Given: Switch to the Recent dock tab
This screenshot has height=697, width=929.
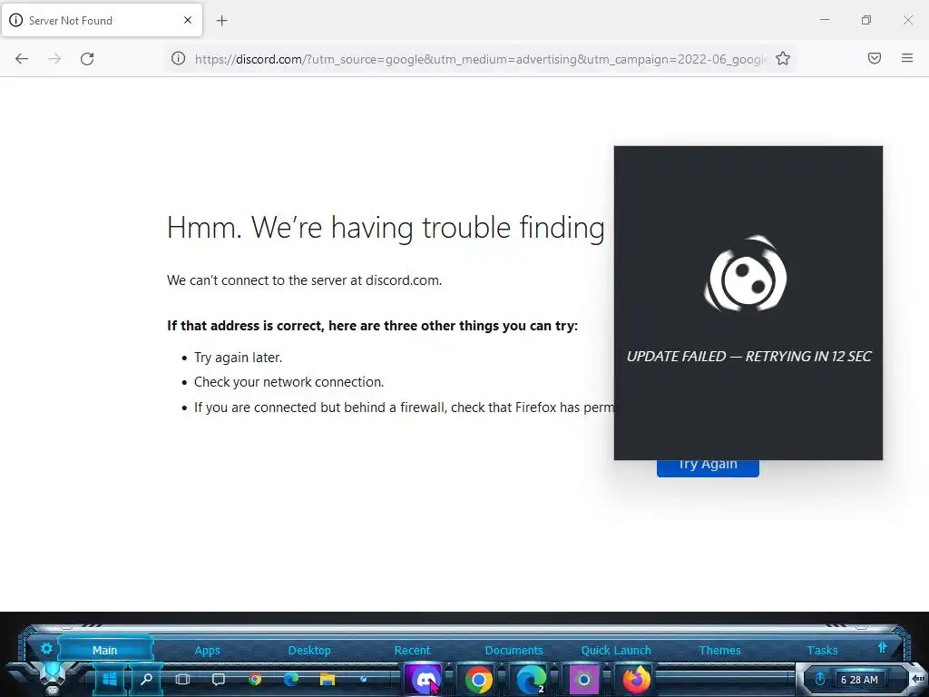Looking at the screenshot, I should 413,650.
